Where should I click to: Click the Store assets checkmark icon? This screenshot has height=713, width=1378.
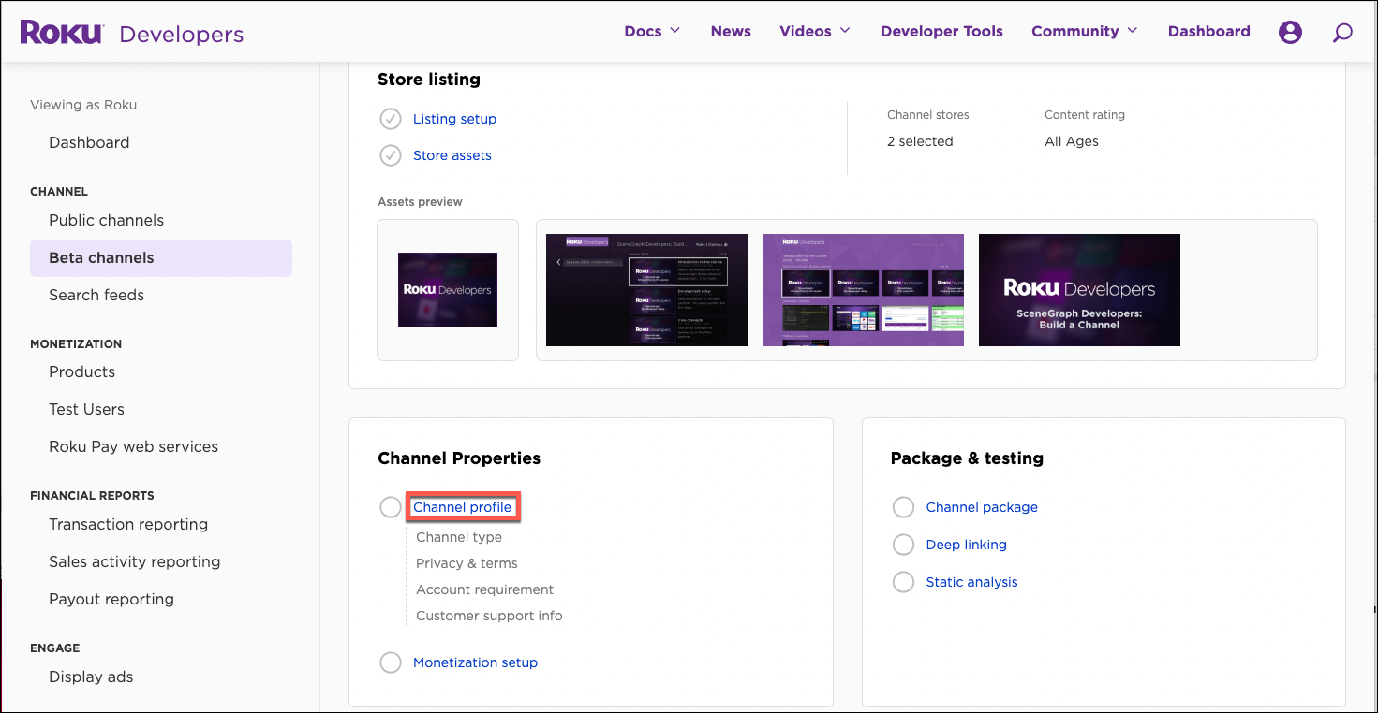(x=391, y=155)
